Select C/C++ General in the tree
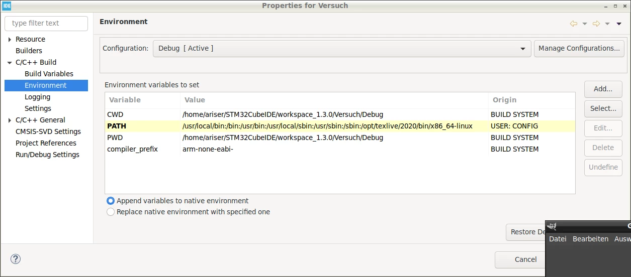The height and width of the screenshot is (277, 631). [x=40, y=120]
